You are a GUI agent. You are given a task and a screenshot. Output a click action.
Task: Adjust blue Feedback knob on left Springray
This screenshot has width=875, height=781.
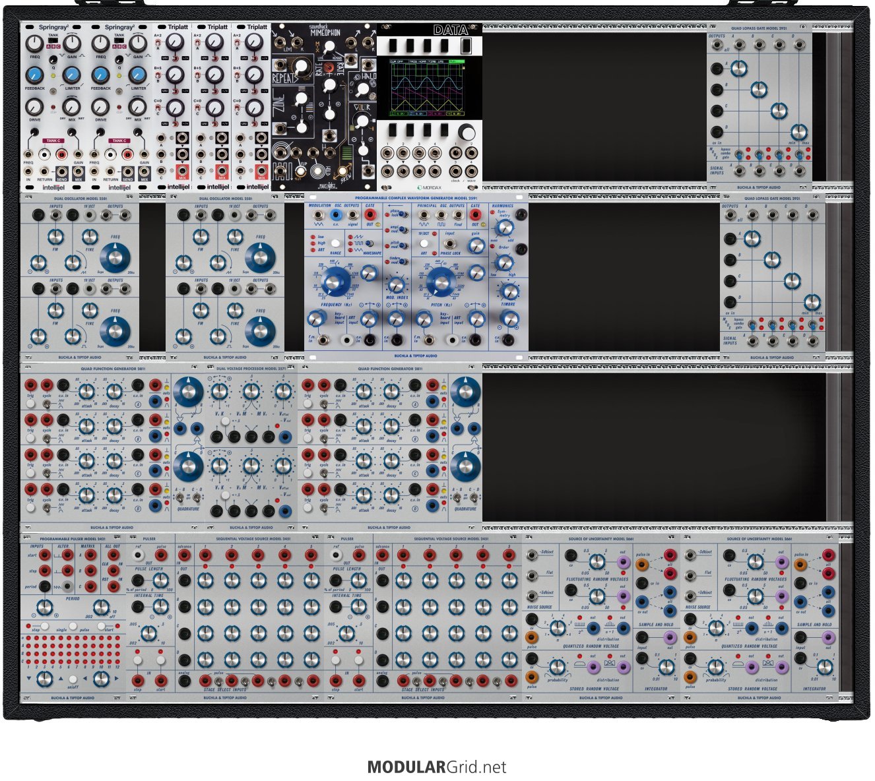coord(34,75)
